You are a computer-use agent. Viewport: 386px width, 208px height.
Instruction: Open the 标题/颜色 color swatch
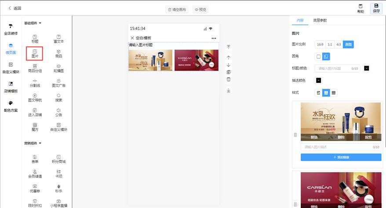click(x=367, y=68)
